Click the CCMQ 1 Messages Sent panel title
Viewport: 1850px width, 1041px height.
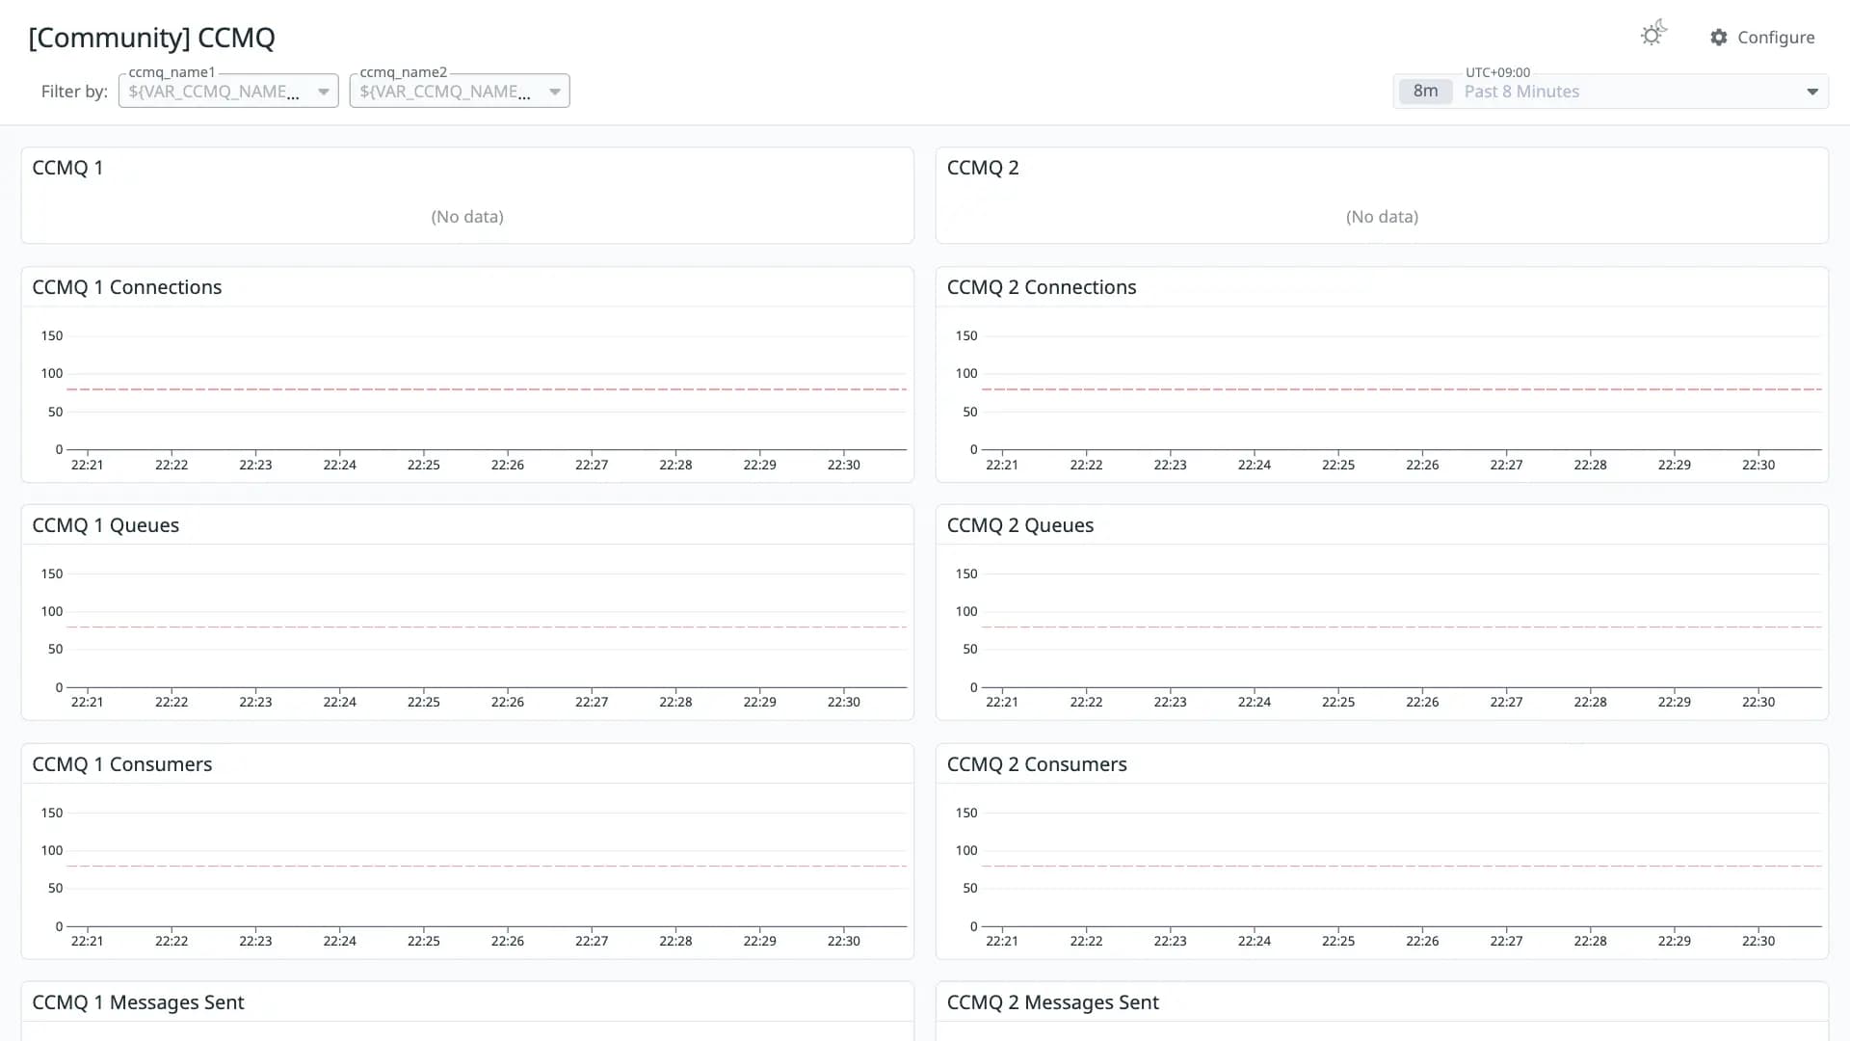tap(138, 1002)
